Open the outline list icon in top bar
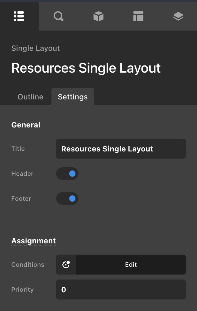Image resolution: width=197 pixels, height=311 pixels. pos(19,16)
